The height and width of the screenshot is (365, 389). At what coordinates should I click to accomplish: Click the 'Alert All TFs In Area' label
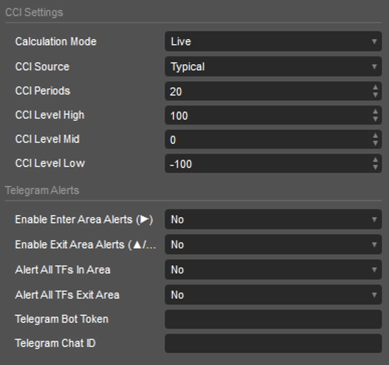(x=63, y=270)
